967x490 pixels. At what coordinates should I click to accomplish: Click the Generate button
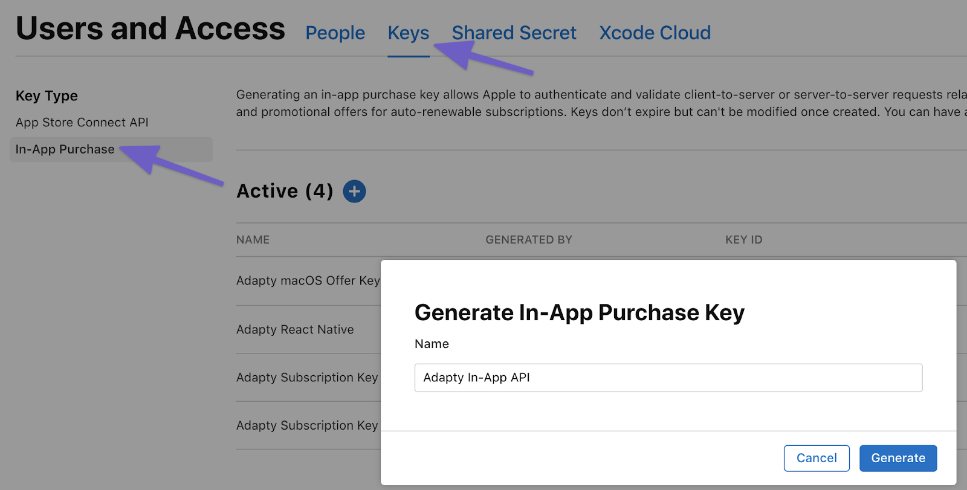click(x=897, y=458)
